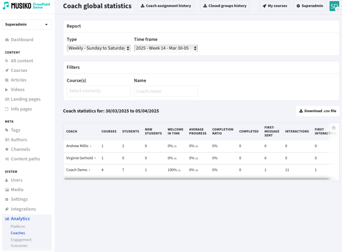Open the Superadmin role dropdown in sidebar
342x252 pixels.
click(27, 24)
